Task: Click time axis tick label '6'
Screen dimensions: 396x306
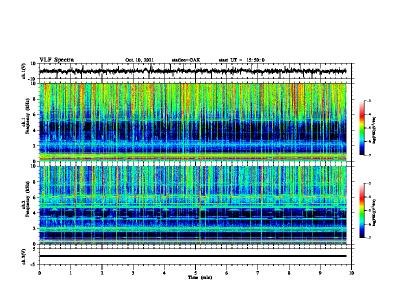Action: (227, 273)
